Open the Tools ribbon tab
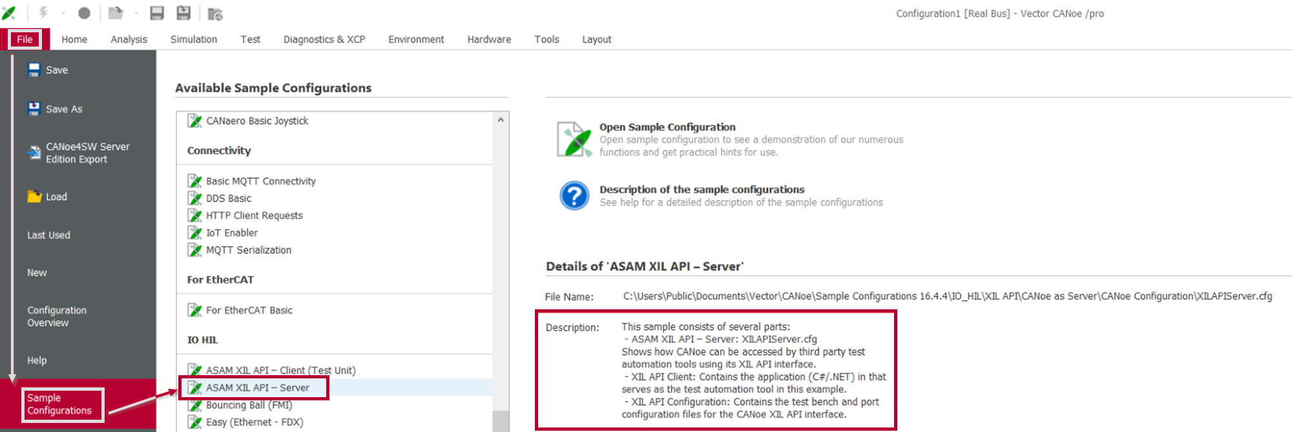Viewport: 1292px width, 432px height. point(547,39)
